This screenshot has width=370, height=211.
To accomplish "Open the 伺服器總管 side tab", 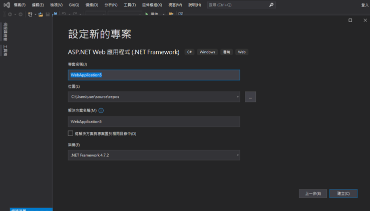I will click(5, 31).
